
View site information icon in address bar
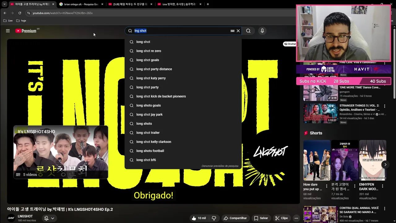(x=28, y=13)
